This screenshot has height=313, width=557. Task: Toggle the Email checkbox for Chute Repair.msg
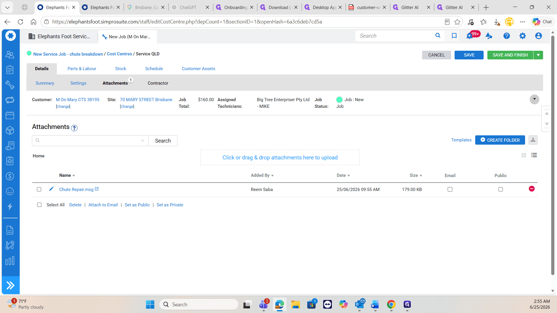450,189
